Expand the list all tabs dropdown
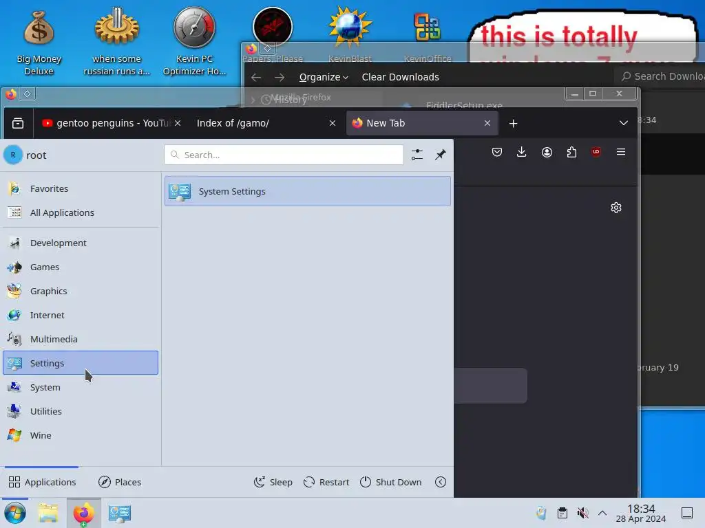Viewport: 705px width, 528px height. point(623,123)
